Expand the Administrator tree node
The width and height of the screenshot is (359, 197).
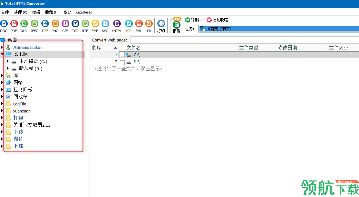(2, 47)
